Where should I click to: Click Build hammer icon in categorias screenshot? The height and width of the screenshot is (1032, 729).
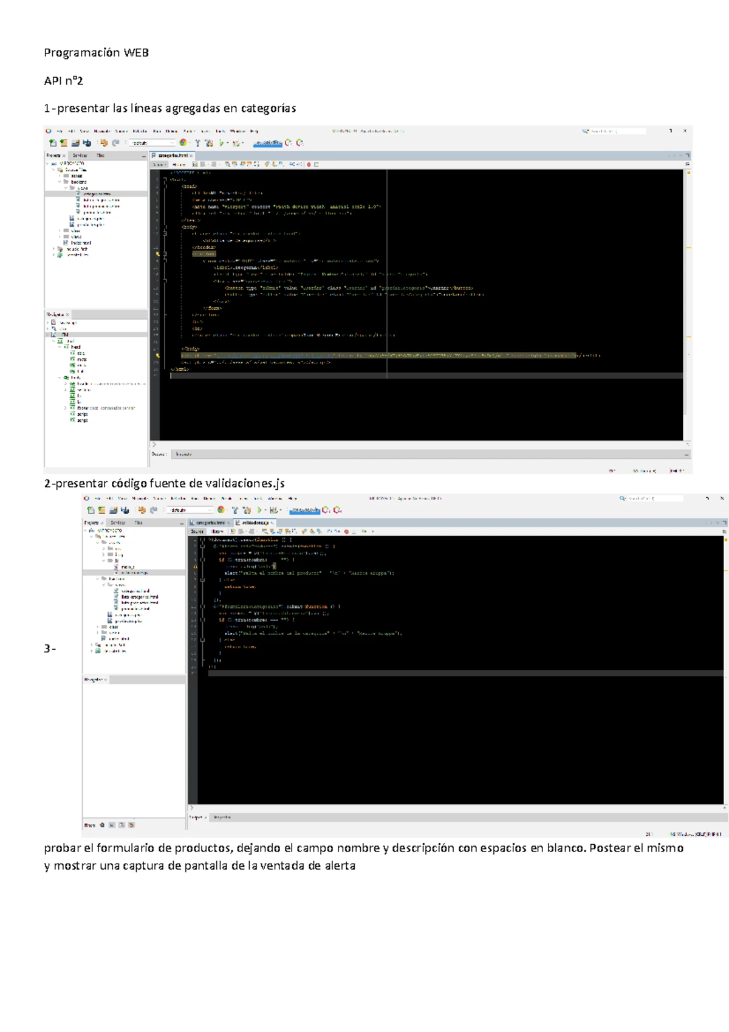[x=197, y=143]
